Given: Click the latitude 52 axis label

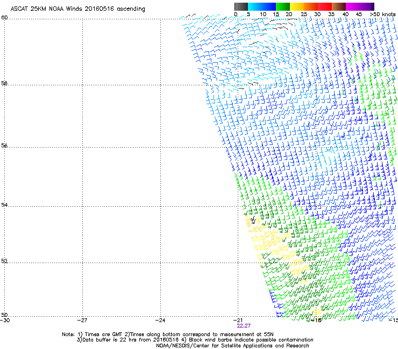Looking at the screenshot, I should point(4,261).
